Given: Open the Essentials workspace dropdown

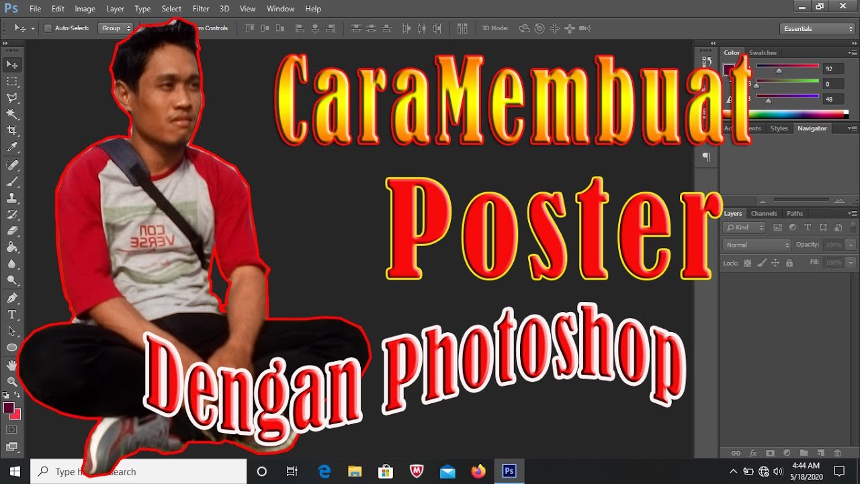Looking at the screenshot, I should point(817,28).
